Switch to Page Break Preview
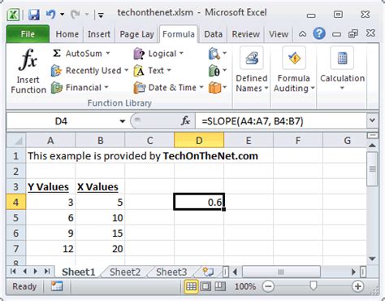This screenshot has width=385, height=301. (x=220, y=286)
